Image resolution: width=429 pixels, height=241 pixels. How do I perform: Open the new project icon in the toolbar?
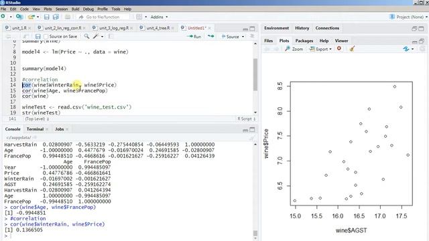tap(19, 17)
